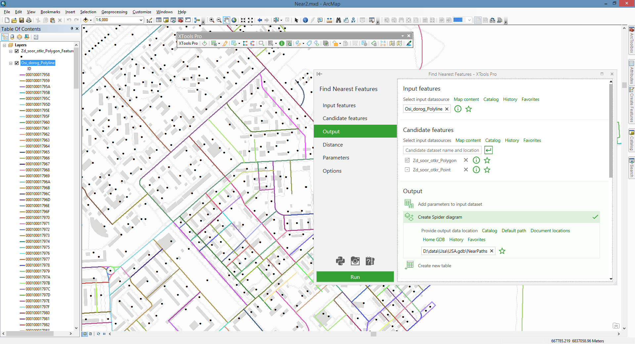Collapse the Layers tree node
This screenshot has height=344, width=635.
click(x=5, y=45)
